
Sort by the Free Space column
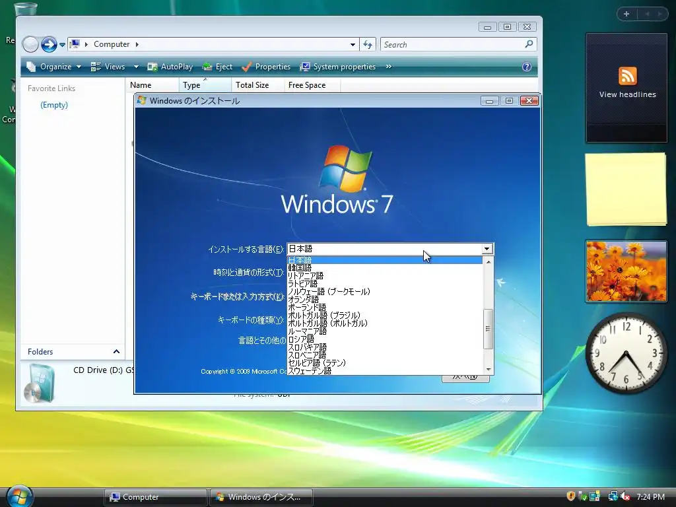pos(312,85)
